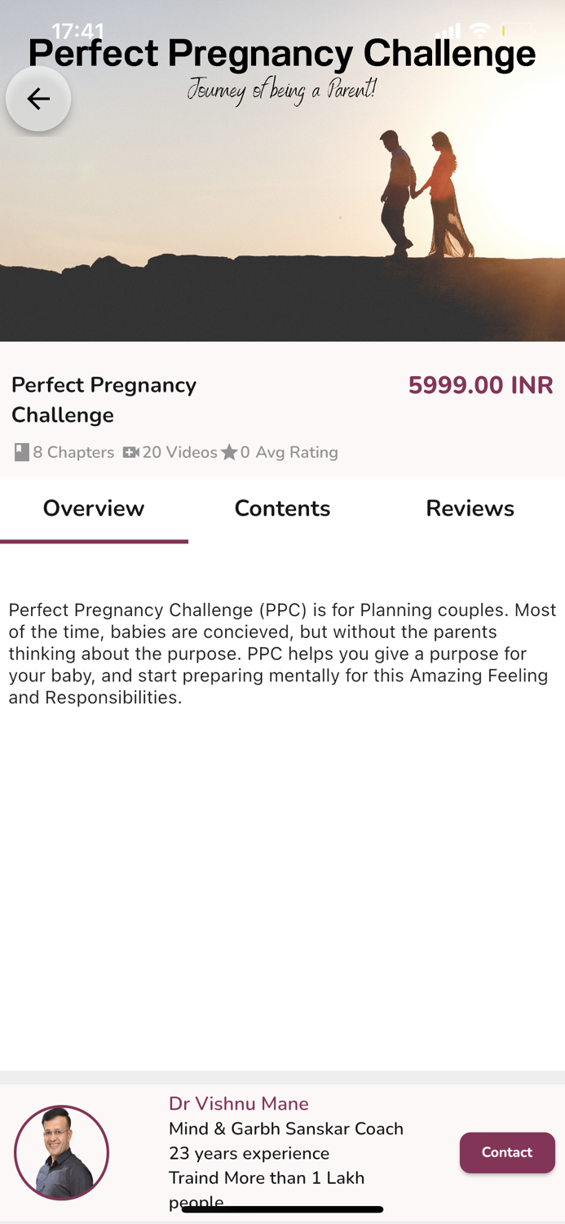
Task: Tap the Contact button
Action: tap(506, 1152)
